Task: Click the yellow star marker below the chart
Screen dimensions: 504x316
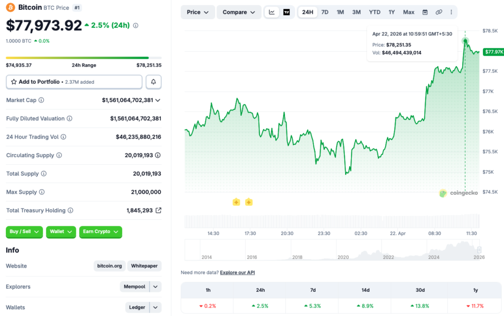Action: [x=236, y=202]
